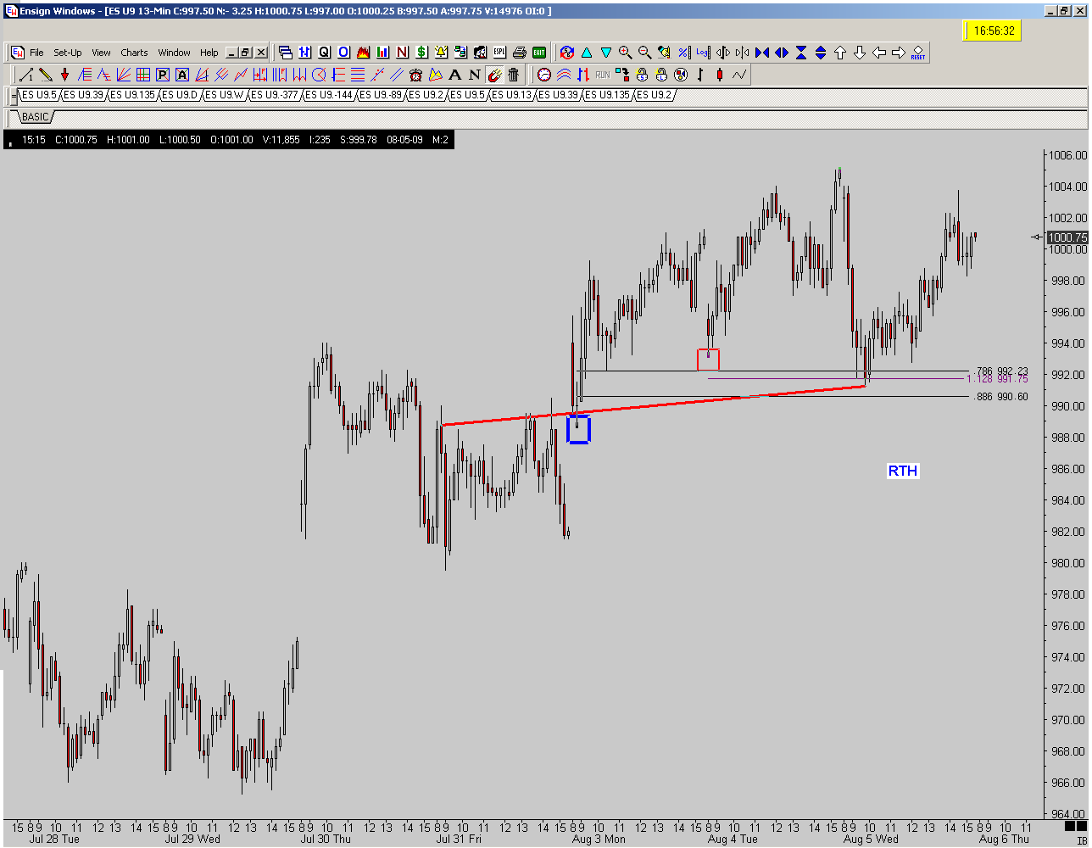Toggle the percent scale button

683,53
